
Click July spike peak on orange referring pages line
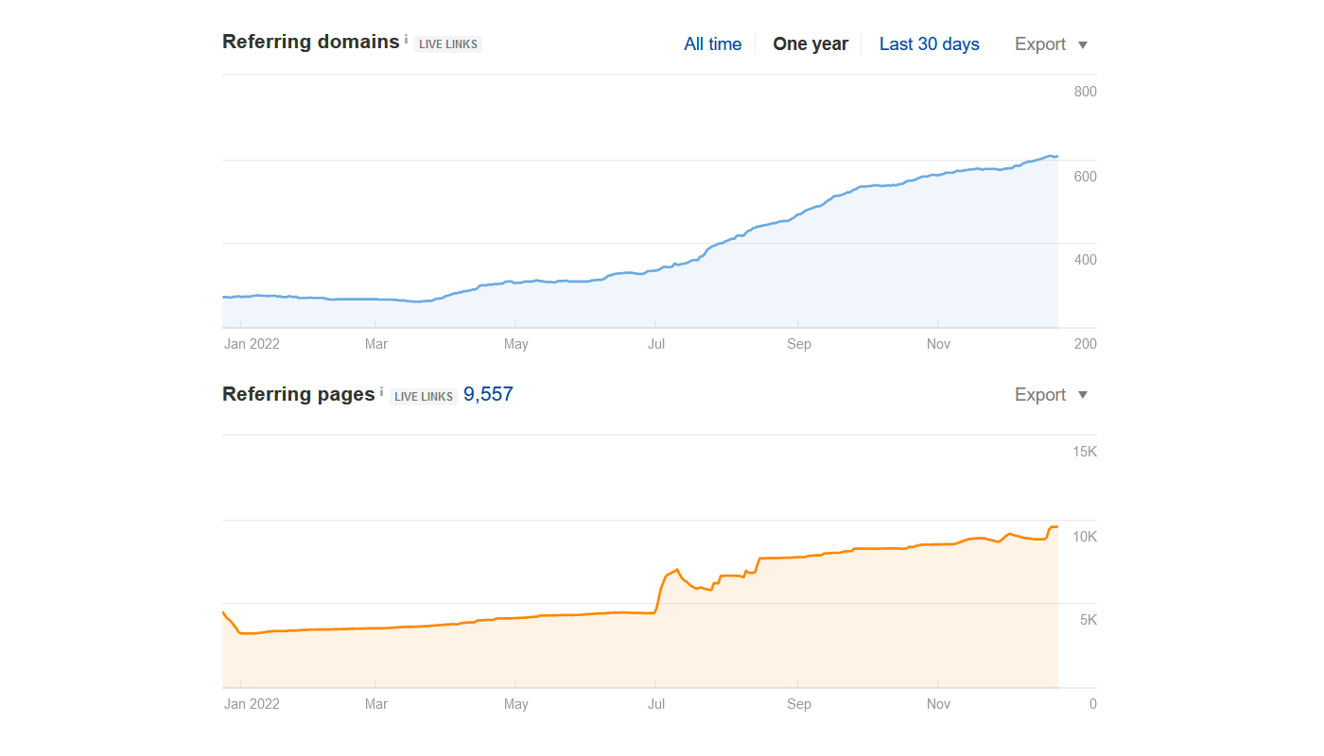click(676, 570)
